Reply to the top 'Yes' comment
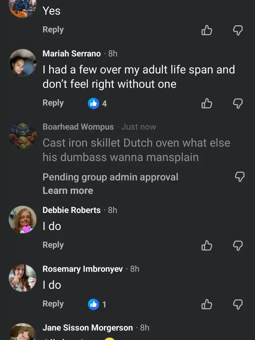This screenshot has width=255, height=340. 53,29
